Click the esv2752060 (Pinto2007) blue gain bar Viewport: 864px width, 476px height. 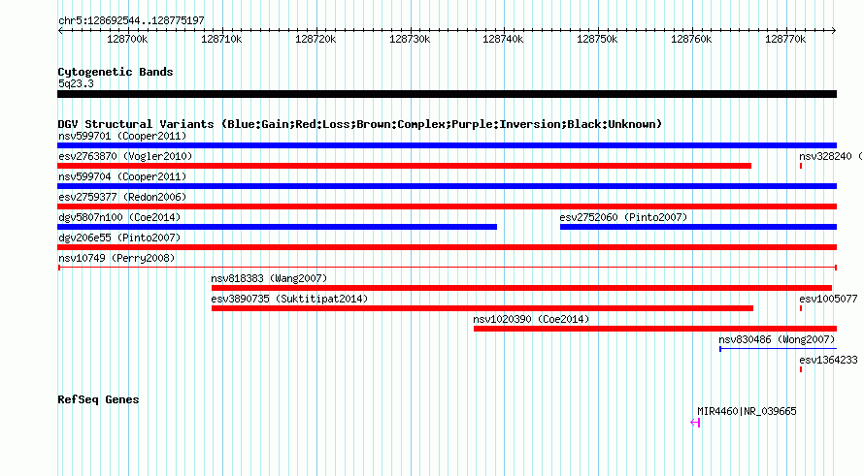pyautogui.click(x=698, y=227)
